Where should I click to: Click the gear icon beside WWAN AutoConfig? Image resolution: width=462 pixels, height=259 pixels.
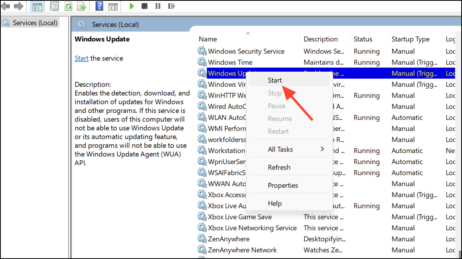tap(202, 184)
